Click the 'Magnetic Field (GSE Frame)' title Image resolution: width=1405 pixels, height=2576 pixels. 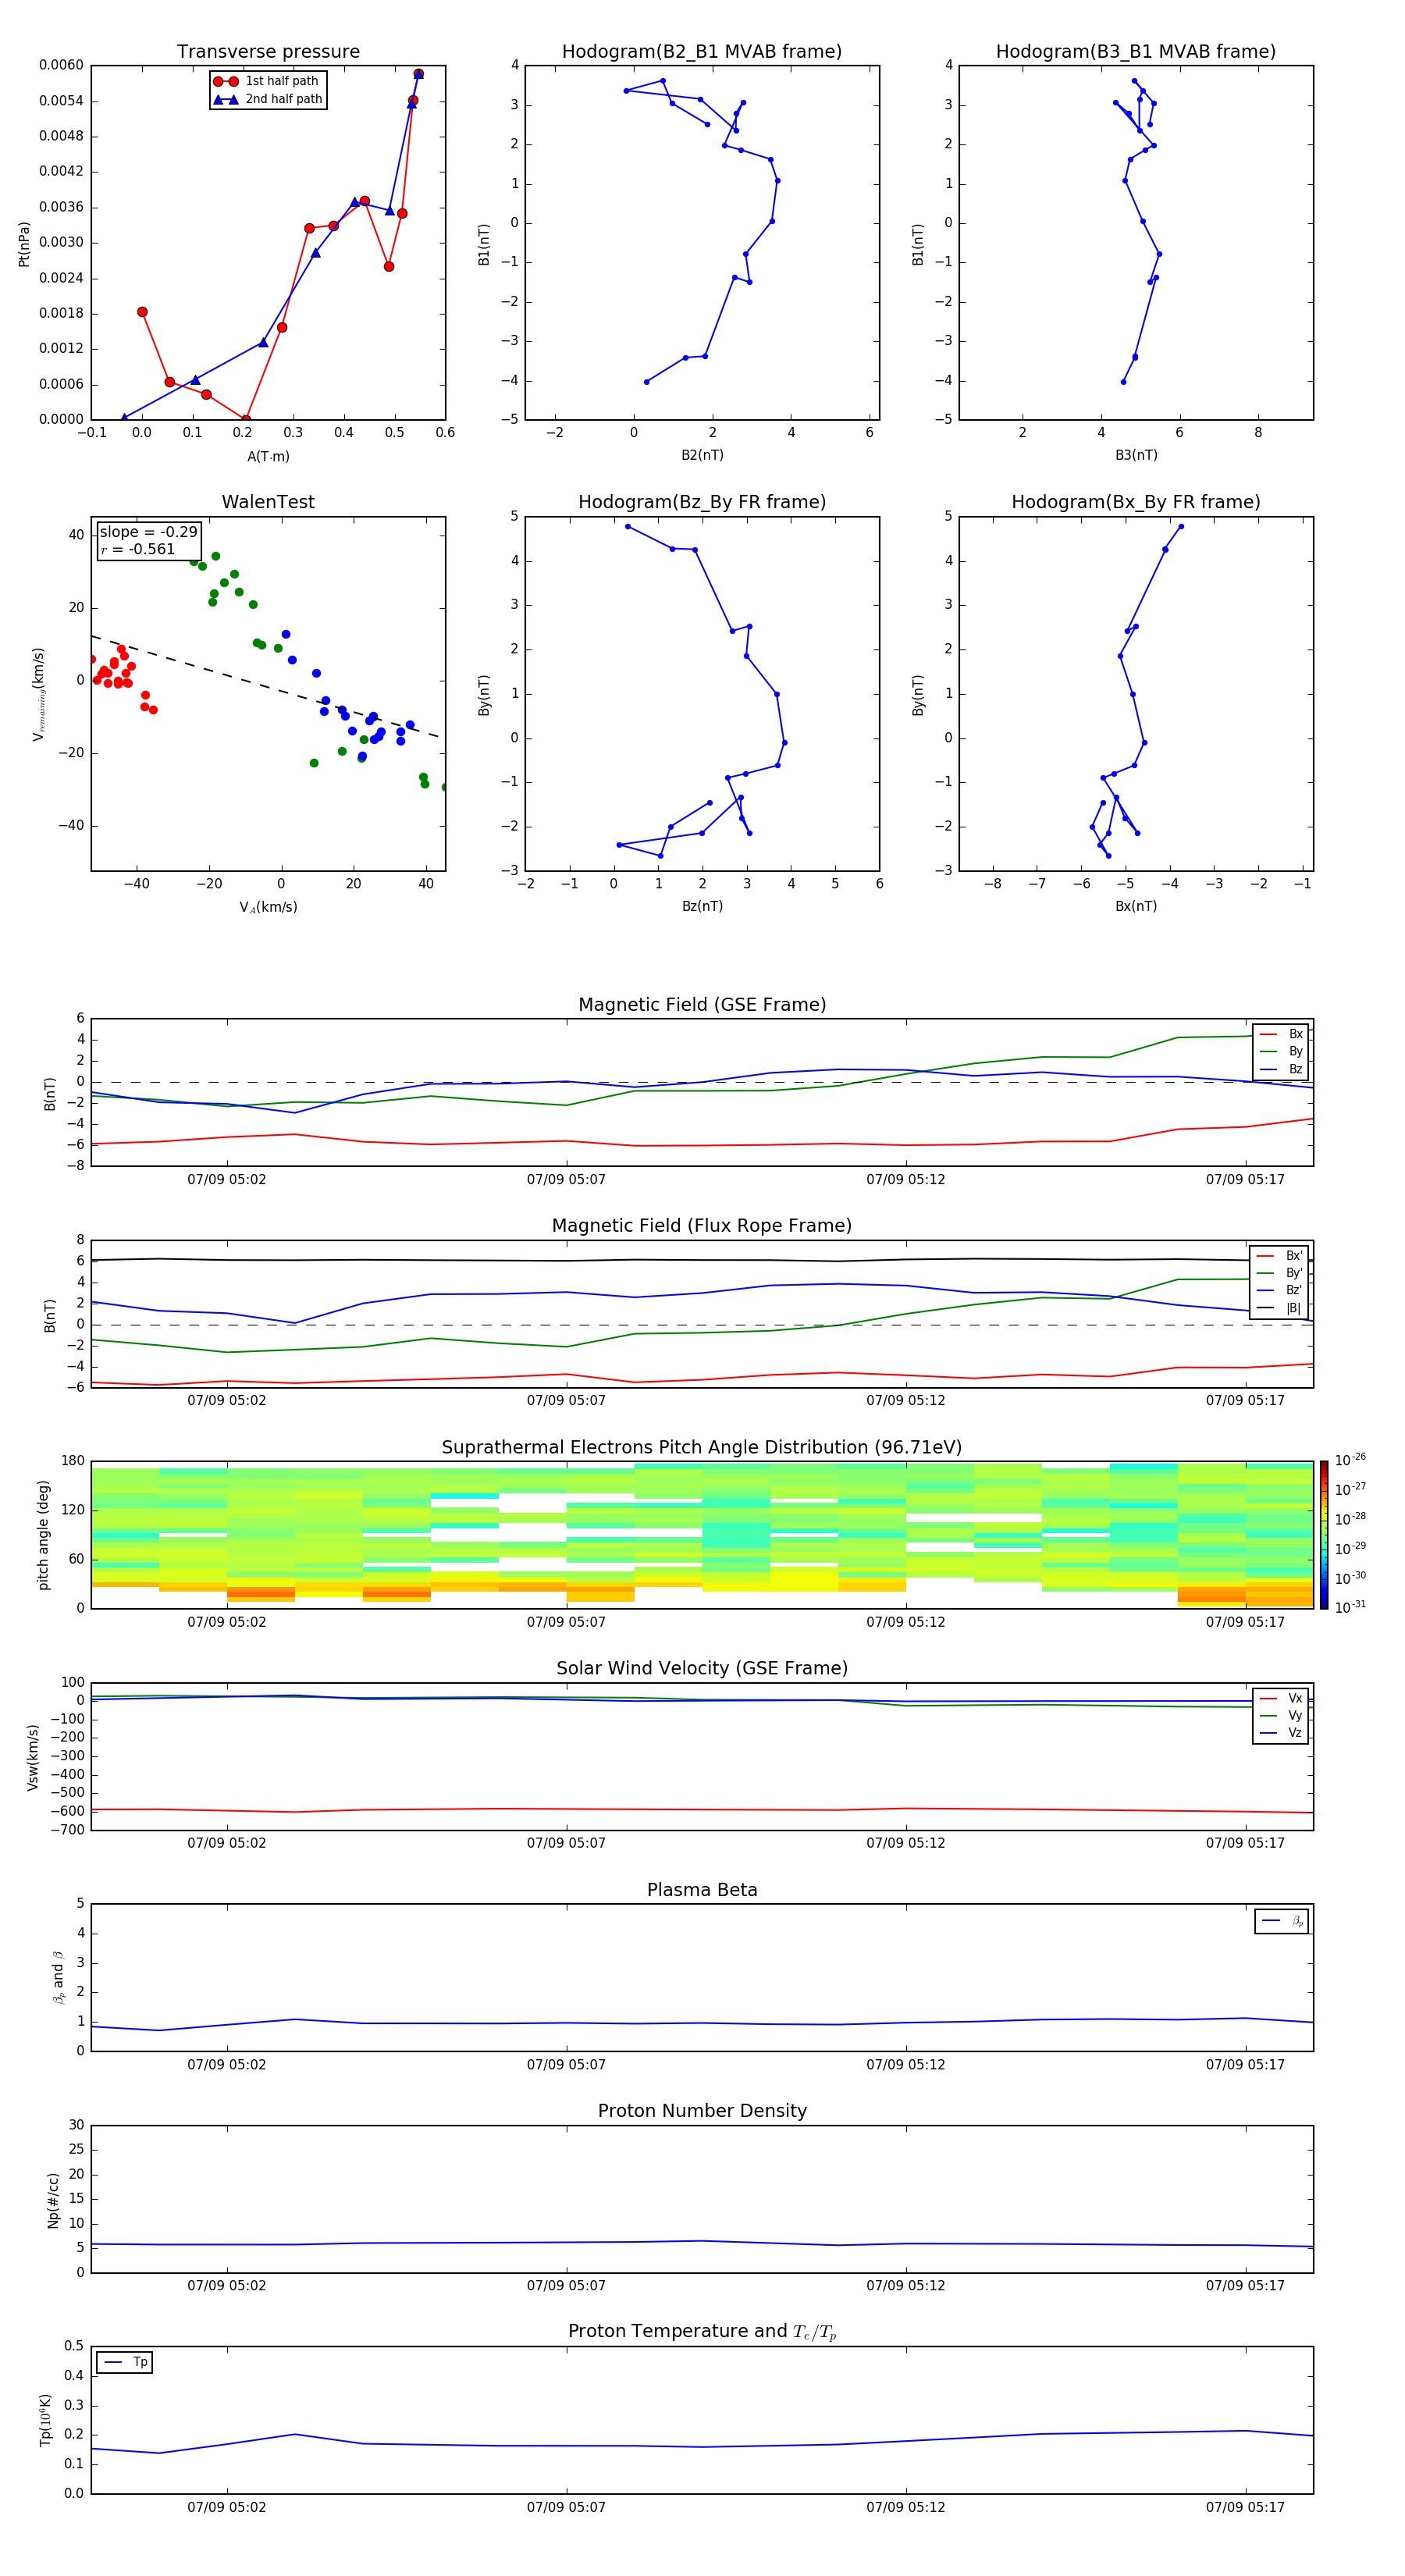(x=702, y=1005)
